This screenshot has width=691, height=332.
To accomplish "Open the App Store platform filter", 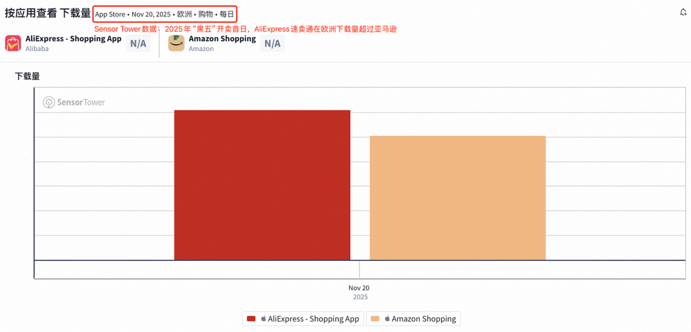I will (x=110, y=14).
